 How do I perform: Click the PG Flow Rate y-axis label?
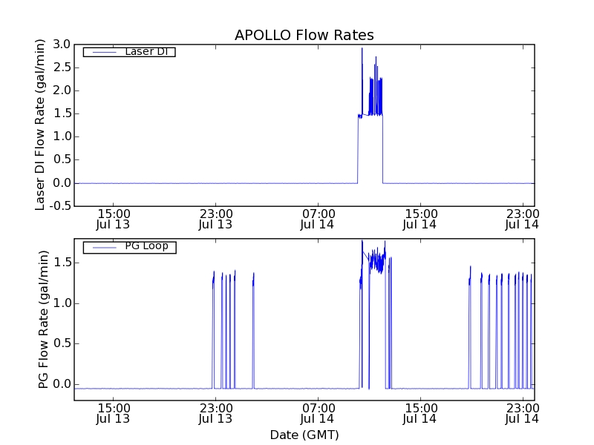click(42, 320)
